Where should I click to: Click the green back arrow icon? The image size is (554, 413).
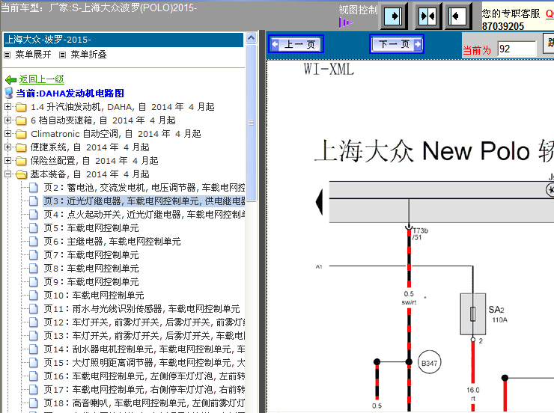(10, 79)
